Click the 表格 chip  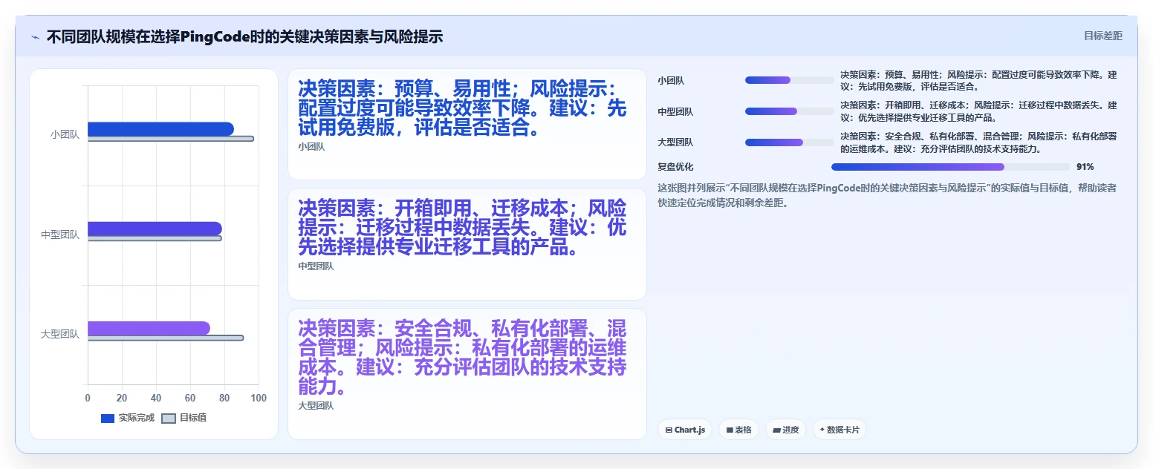coord(738,430)
